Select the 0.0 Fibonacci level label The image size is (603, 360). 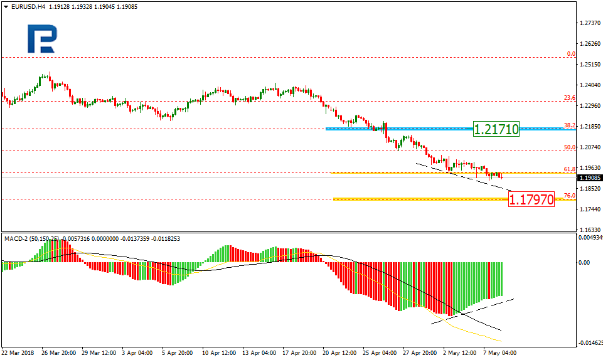click(571, 54)
